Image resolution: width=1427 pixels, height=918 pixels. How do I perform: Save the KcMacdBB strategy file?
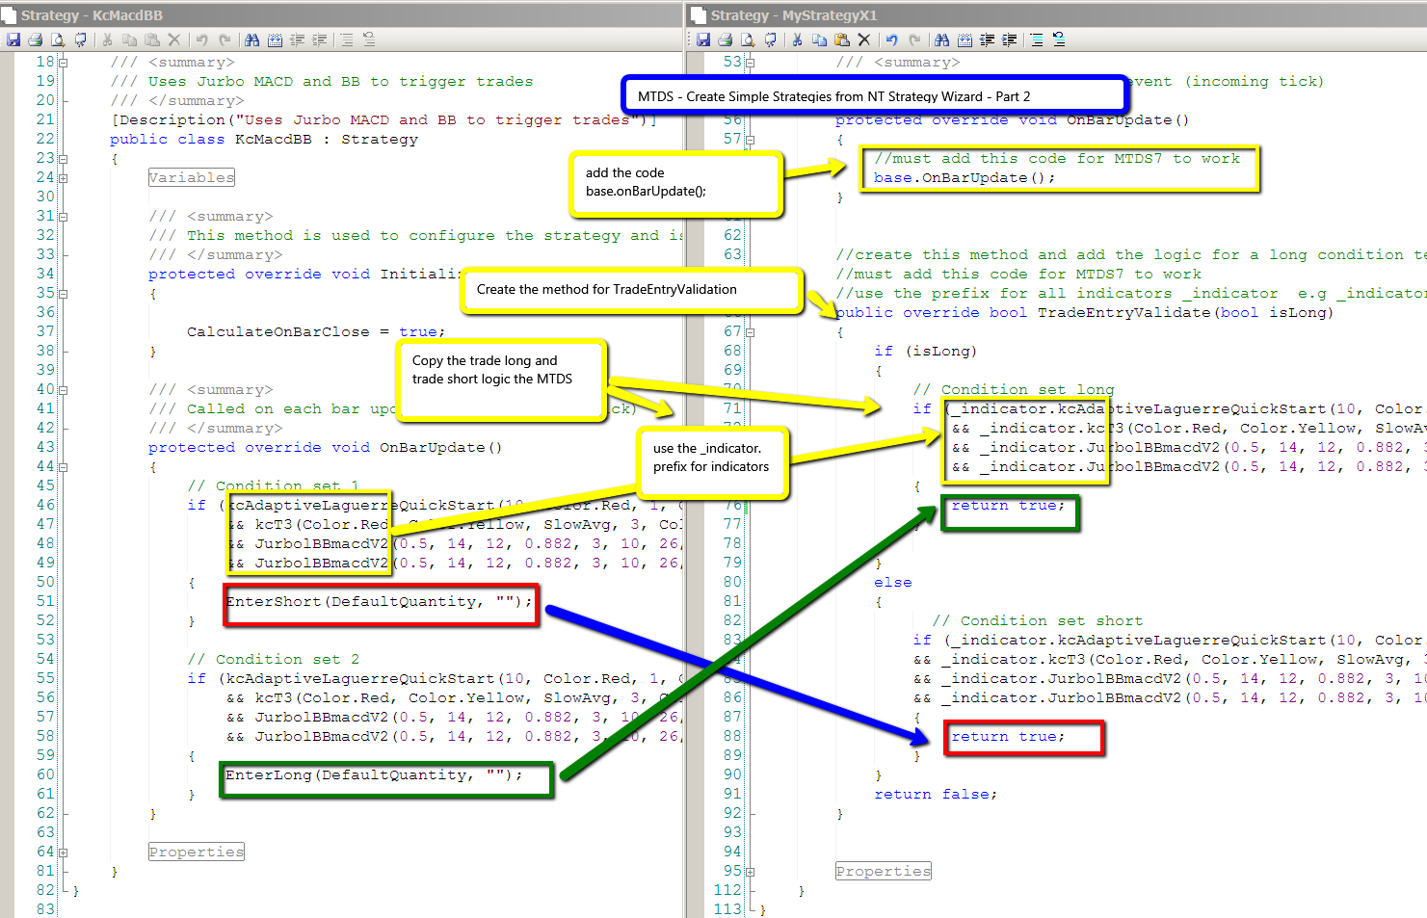13,39
